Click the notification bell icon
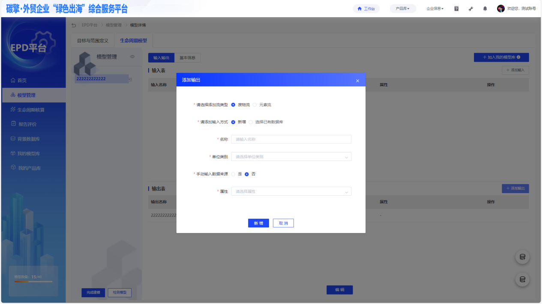The width and height of the screenshot is (542, 304). coord(485,9)
